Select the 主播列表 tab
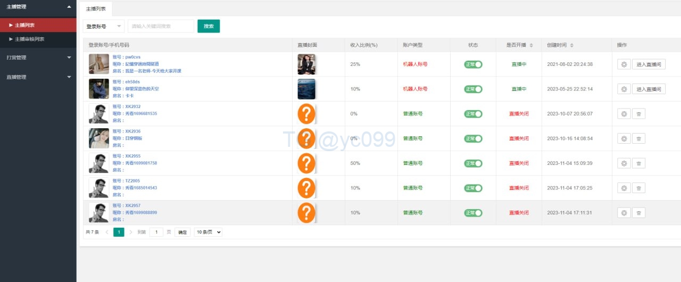Image resolution: width=681 pixels, height=282 pixels. point(96,9)
